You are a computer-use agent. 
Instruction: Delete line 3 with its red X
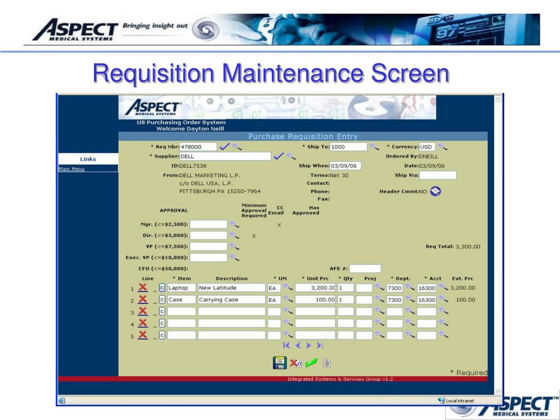(x=143, y=311)
